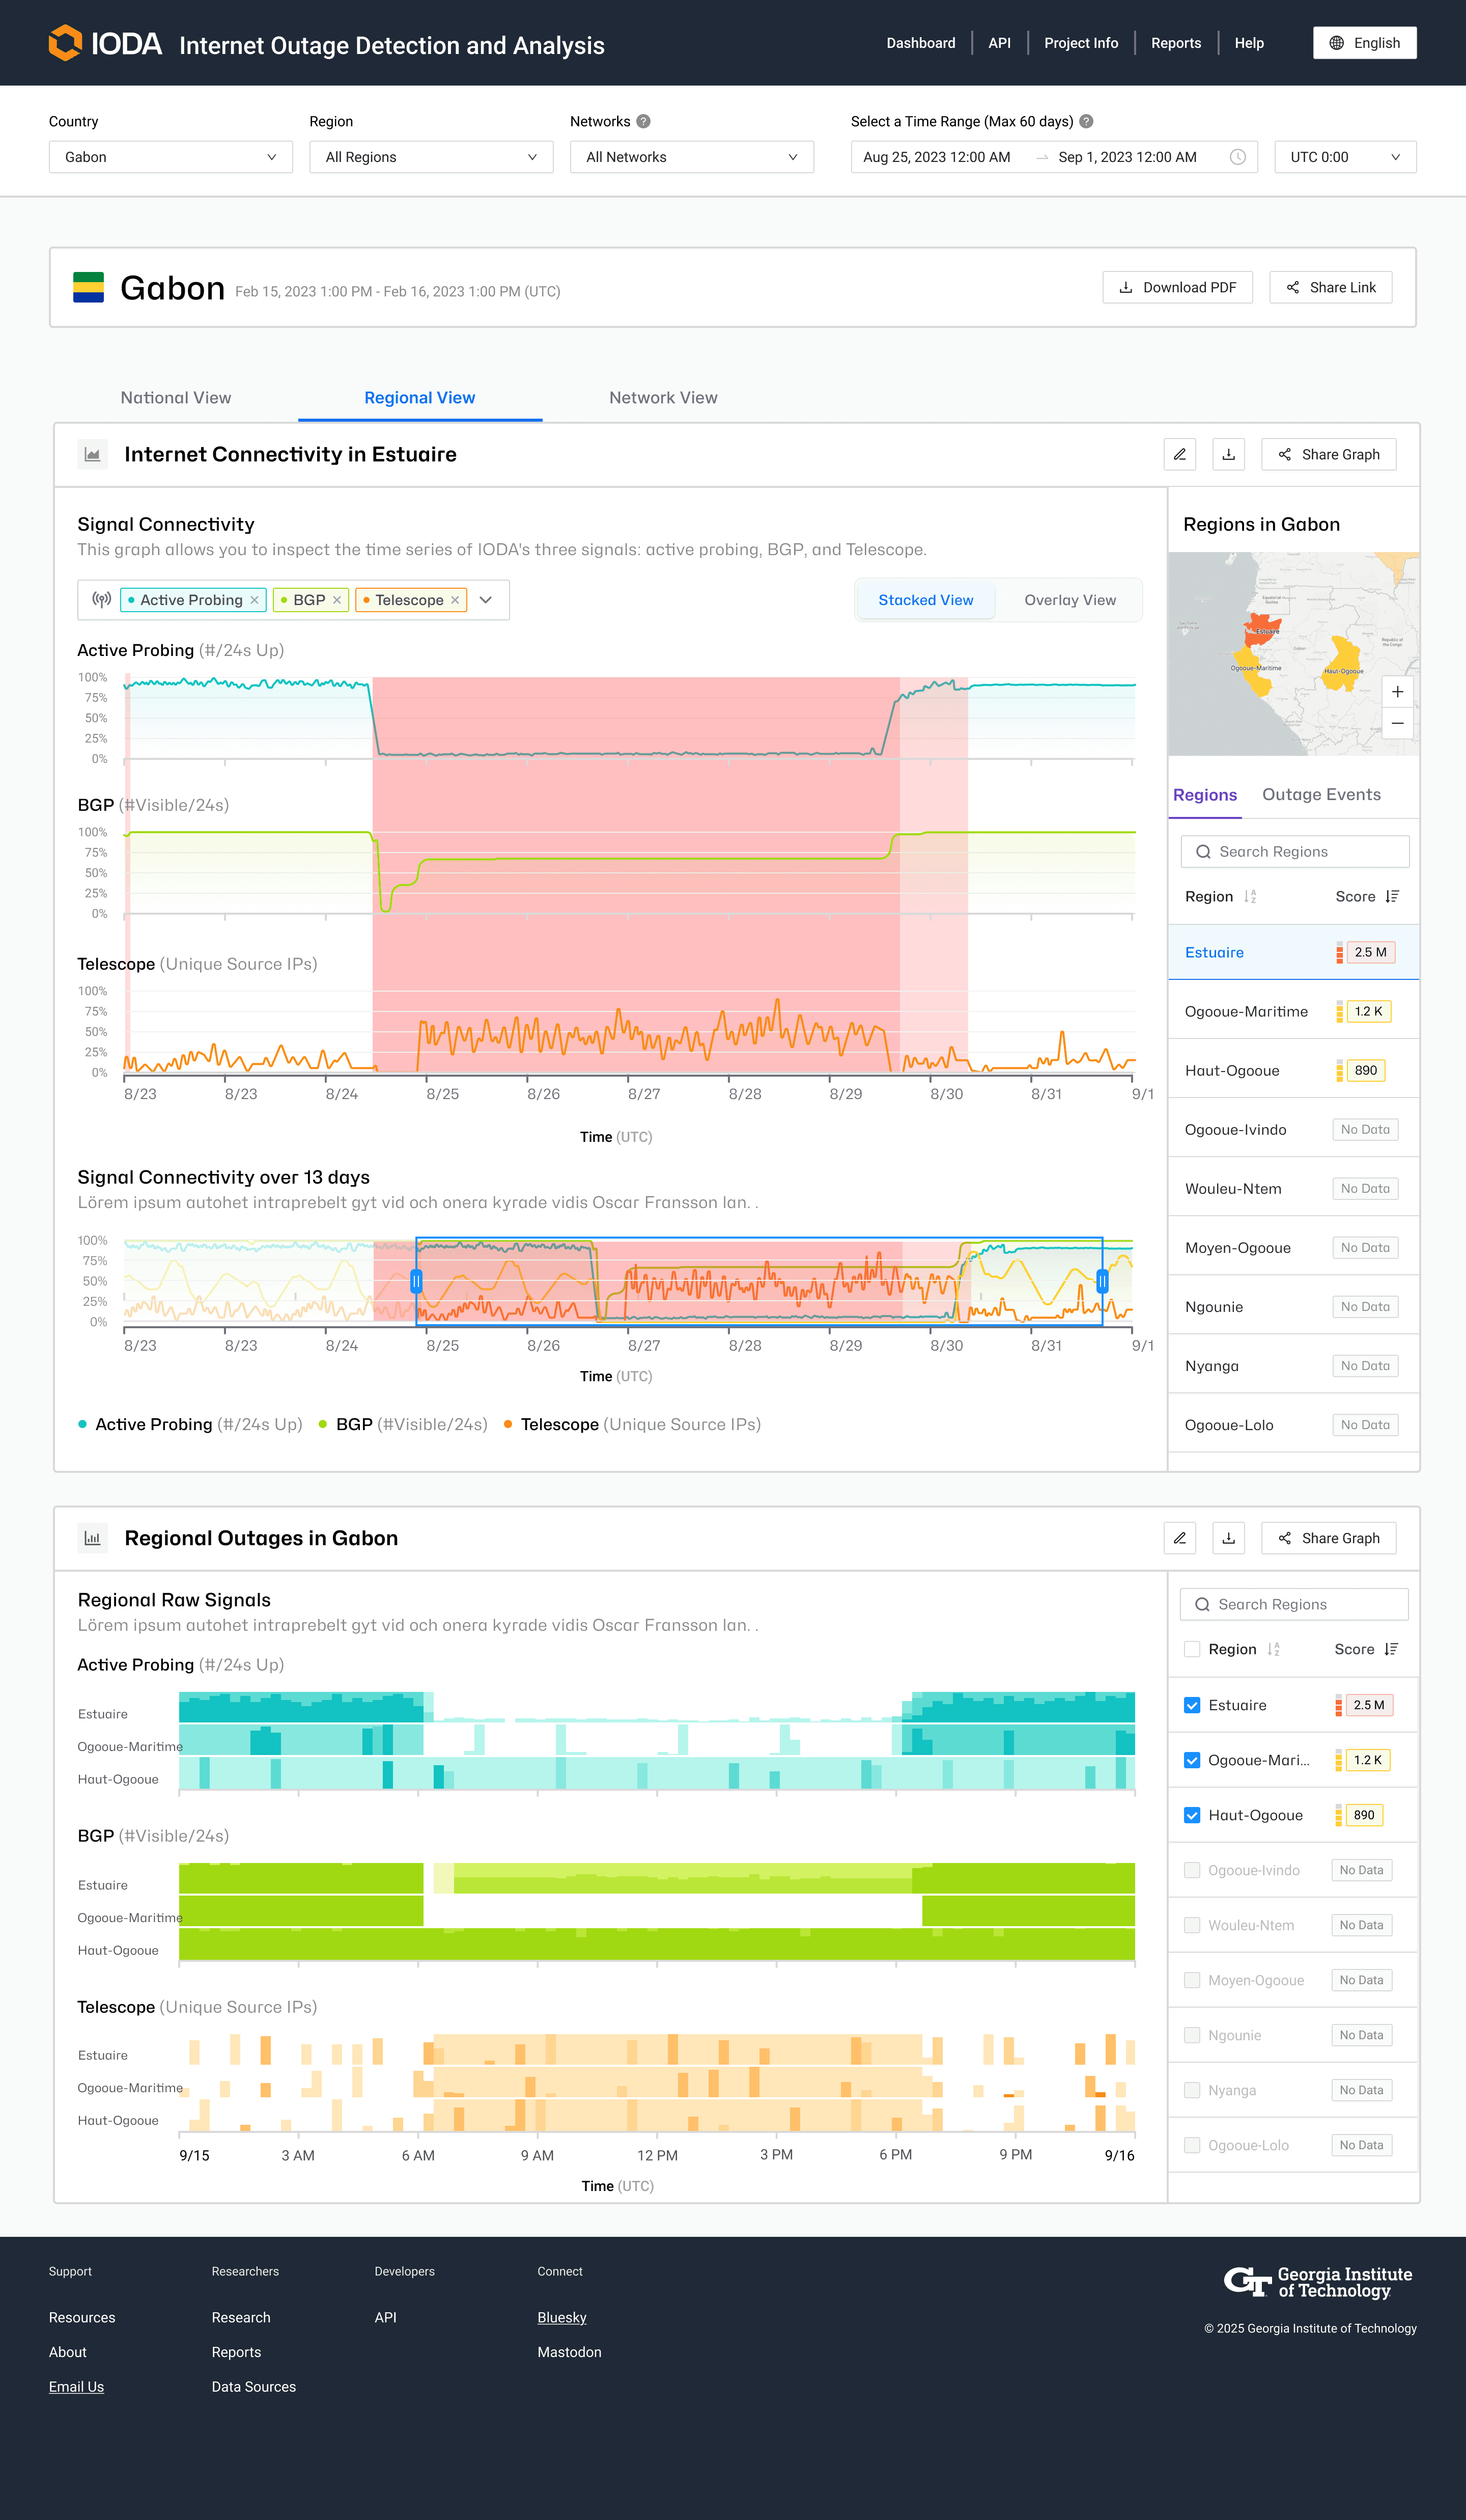The image size is (1466, 2520).
Task: Uncheck the Estuaire region checkbox
Action: coord(1191,1705)
